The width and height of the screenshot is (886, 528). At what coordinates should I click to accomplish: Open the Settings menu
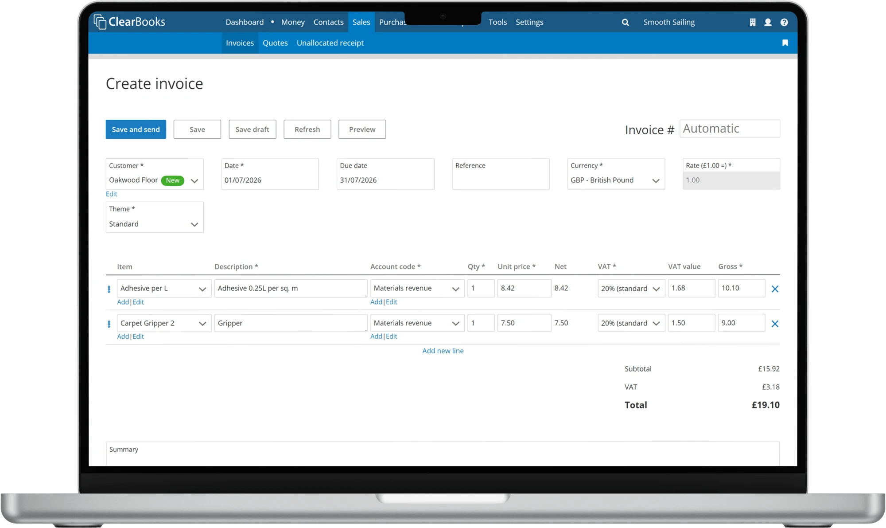(x=529, y=22)
